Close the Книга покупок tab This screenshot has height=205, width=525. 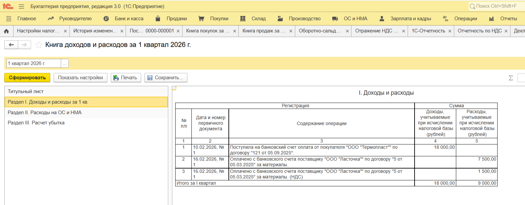point(234,31)
